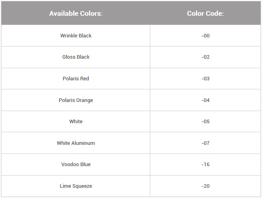The image size is (262, 198).
Task: Click the -20 color code cell
Action: pyautogui.click(x=205, y=186)
